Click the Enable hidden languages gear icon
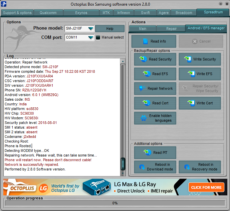 (x=144, y=118)
